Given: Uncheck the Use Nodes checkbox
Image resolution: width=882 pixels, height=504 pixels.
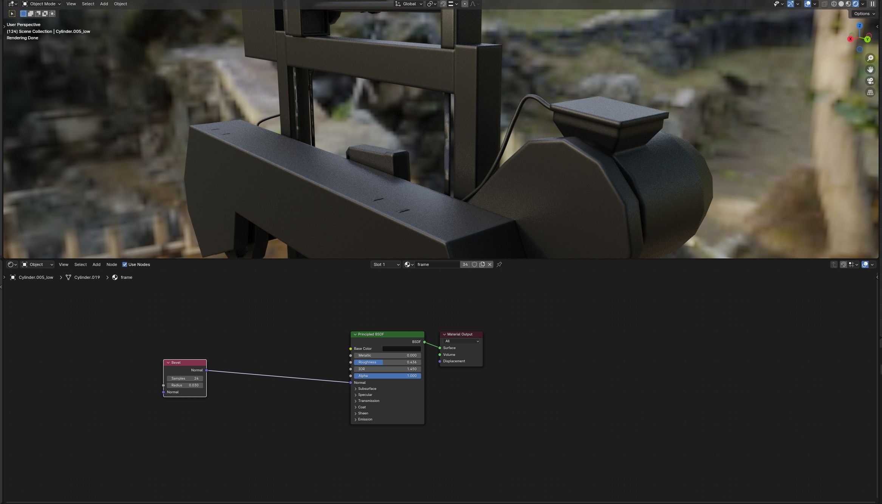Looking at the screenshot, I should click(x=125, y=264).
